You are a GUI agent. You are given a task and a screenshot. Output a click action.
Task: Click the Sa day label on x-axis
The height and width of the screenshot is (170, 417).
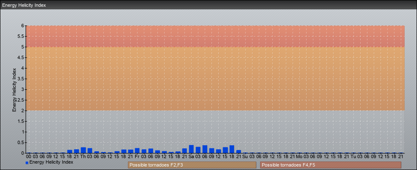coord(191,156)
